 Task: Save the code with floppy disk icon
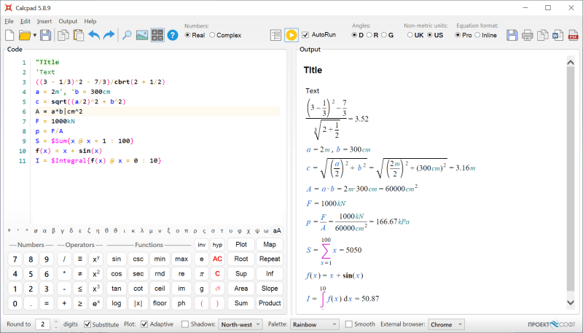pyautogui.click(x=46, y=35)
